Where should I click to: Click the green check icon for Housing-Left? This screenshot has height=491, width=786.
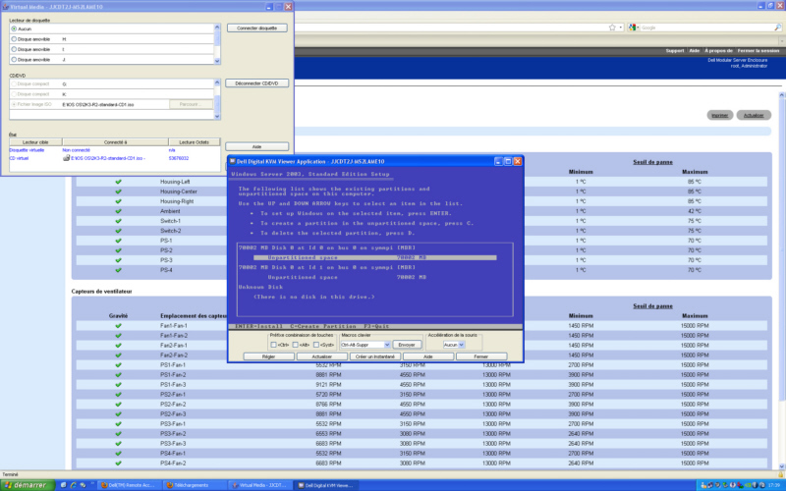tap(118, 182)
